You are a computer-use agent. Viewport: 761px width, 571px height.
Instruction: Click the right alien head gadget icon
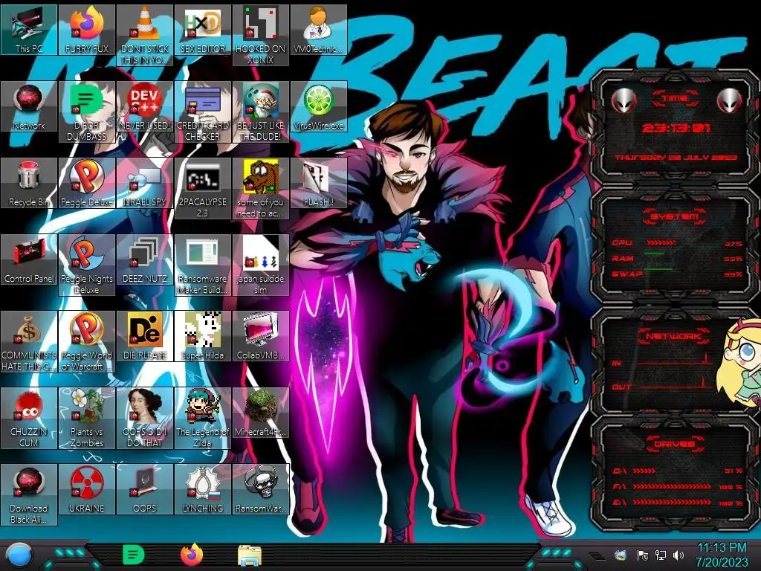[730, 101]
